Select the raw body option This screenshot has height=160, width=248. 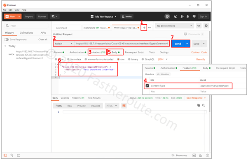tap(121, 59)
